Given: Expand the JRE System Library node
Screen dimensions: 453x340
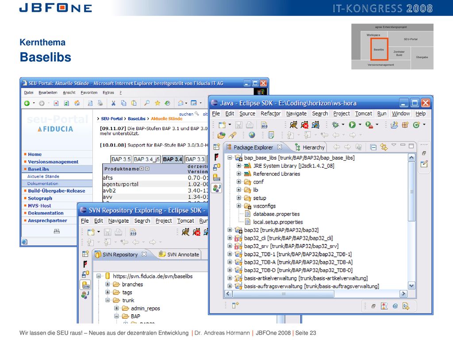Looking at the screenshot, I should tap(238, 166).
